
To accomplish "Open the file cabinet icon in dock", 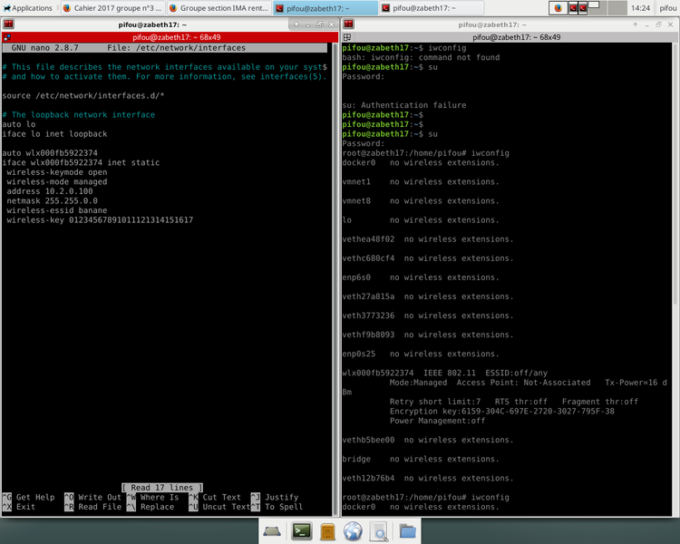I will click(328, 531).
